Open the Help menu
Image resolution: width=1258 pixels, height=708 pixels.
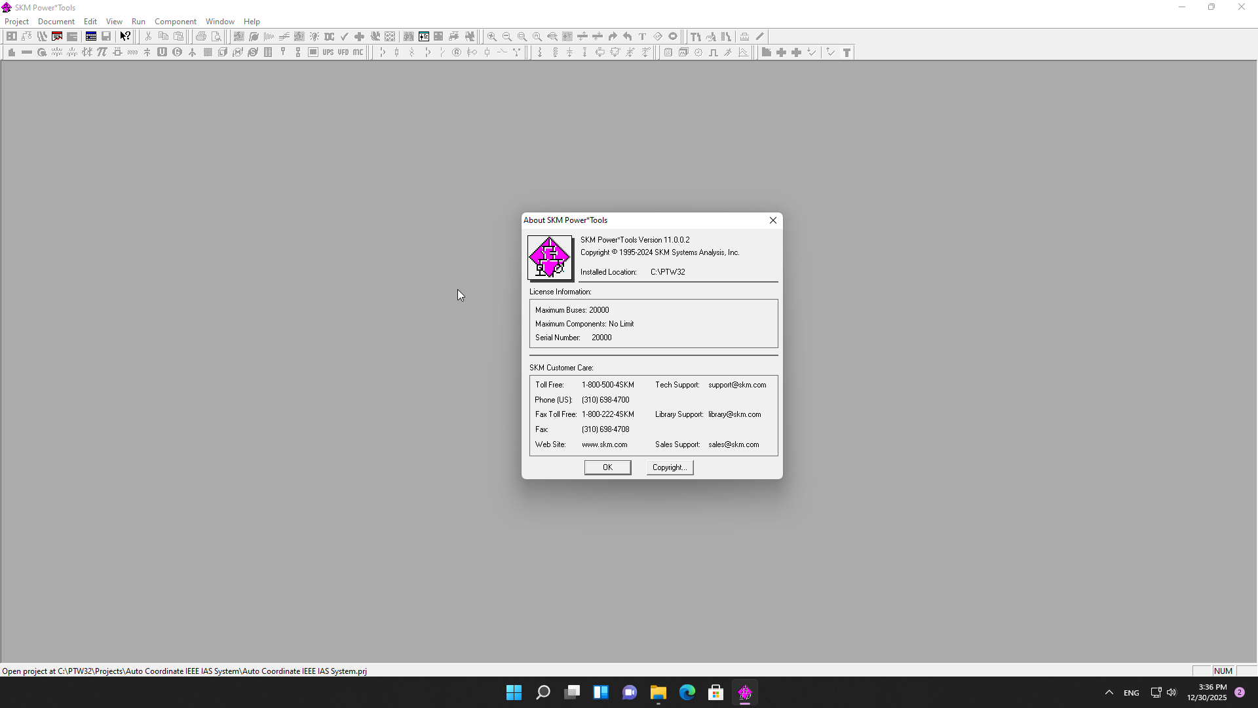(x=252, y=22)
